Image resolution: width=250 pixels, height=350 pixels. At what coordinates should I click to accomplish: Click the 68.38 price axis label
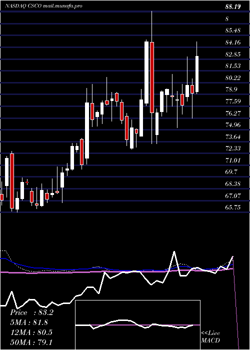click(233, 184)
